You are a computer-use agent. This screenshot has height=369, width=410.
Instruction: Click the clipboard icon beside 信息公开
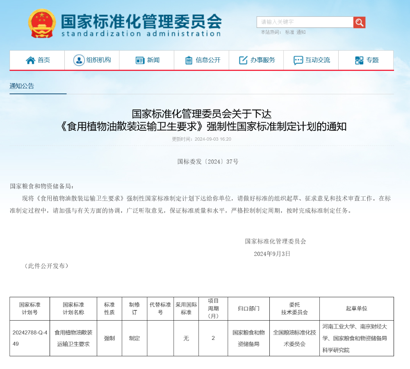coord(189,60)
